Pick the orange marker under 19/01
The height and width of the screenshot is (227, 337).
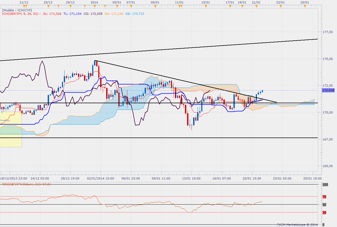coord(242,6)
